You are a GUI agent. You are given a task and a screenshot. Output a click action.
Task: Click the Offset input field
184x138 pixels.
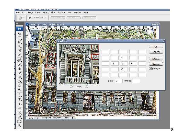136,81
